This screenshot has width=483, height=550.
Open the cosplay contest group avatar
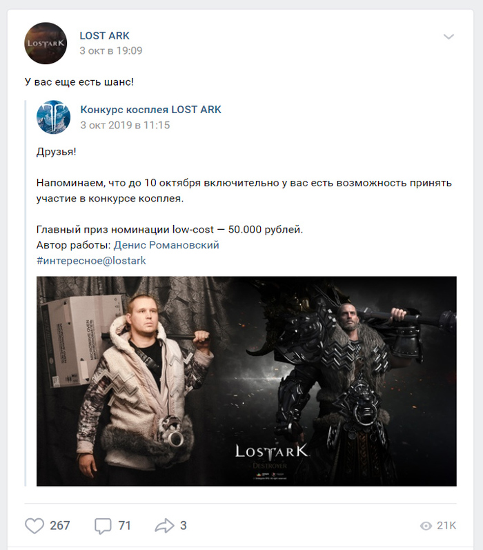click(53, 117)
